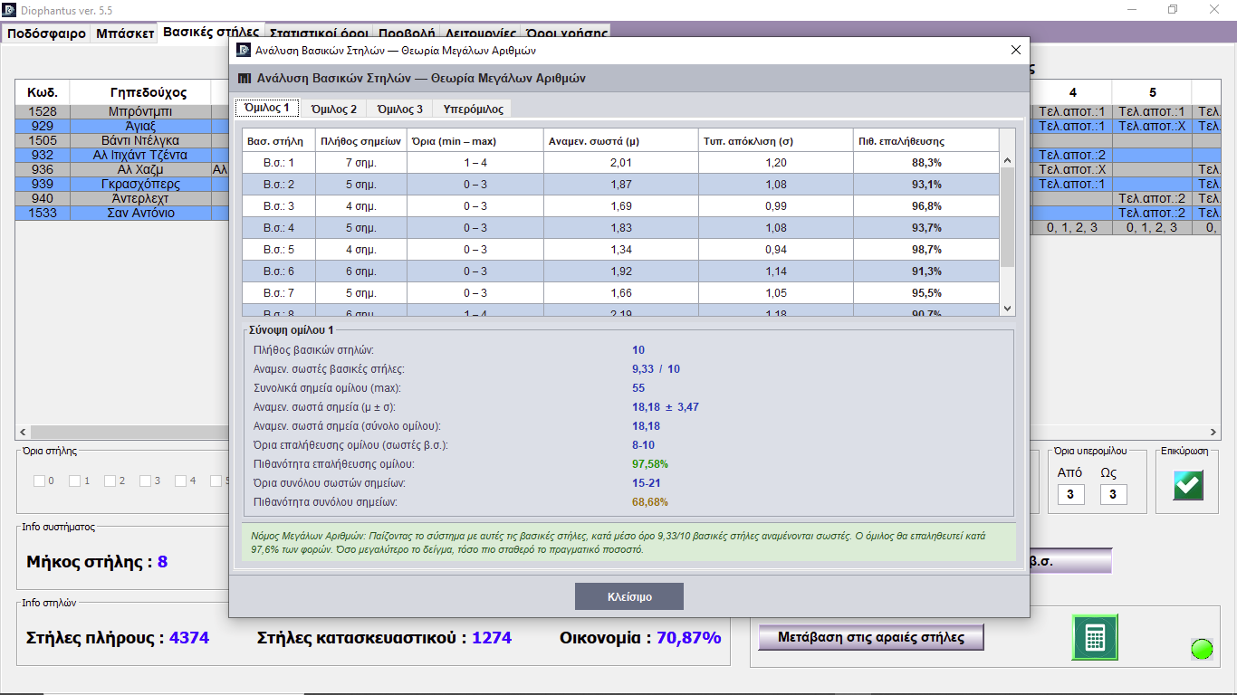Viewport: 1237px width, 695px height.
Task: Switch to Όμιλος 2 tab
Action: 333,109
